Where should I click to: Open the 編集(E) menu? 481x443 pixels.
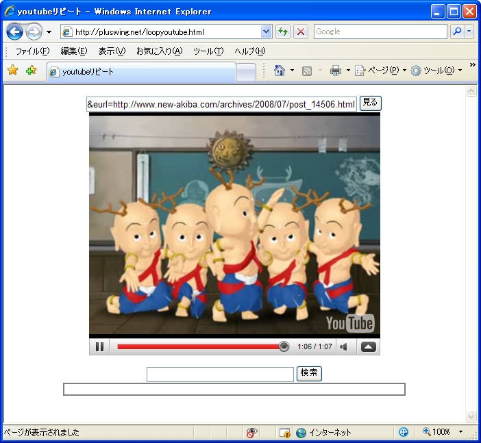pyautogui.click(x=73, y=51)
